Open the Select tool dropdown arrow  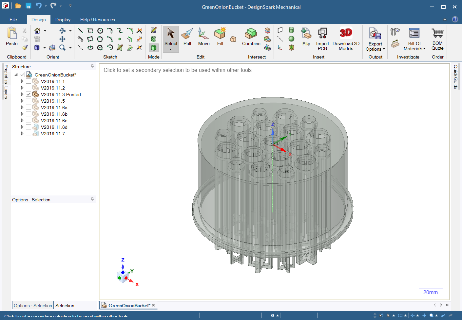(x=171, y=49)
